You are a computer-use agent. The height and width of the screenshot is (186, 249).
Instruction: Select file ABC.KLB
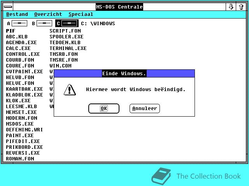(17, 37)
